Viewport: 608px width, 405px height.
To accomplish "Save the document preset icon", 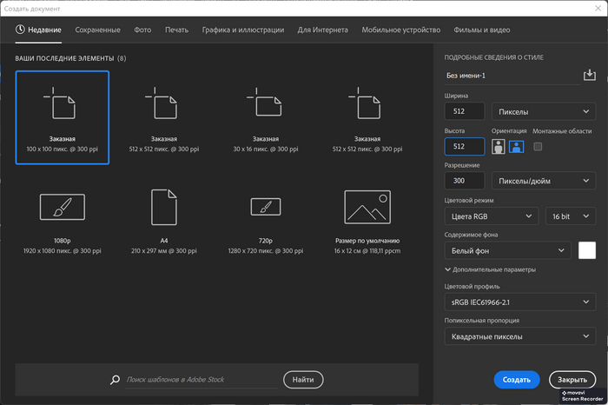I will coord(591,76).
